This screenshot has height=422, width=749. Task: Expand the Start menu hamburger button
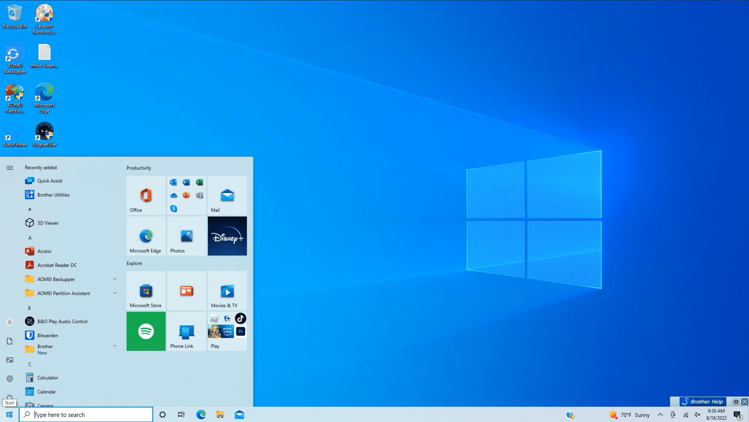[x=10, y=168]
